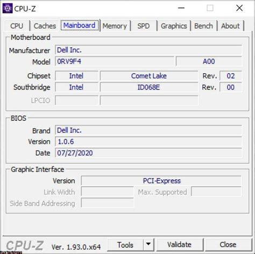Click the empty LPCIO model field
The height and width of the screenshot is (254, 255).
pyautogui.click(x=149, y=100)
